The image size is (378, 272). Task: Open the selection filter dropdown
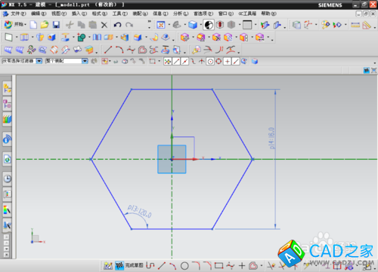coord(22,61)
